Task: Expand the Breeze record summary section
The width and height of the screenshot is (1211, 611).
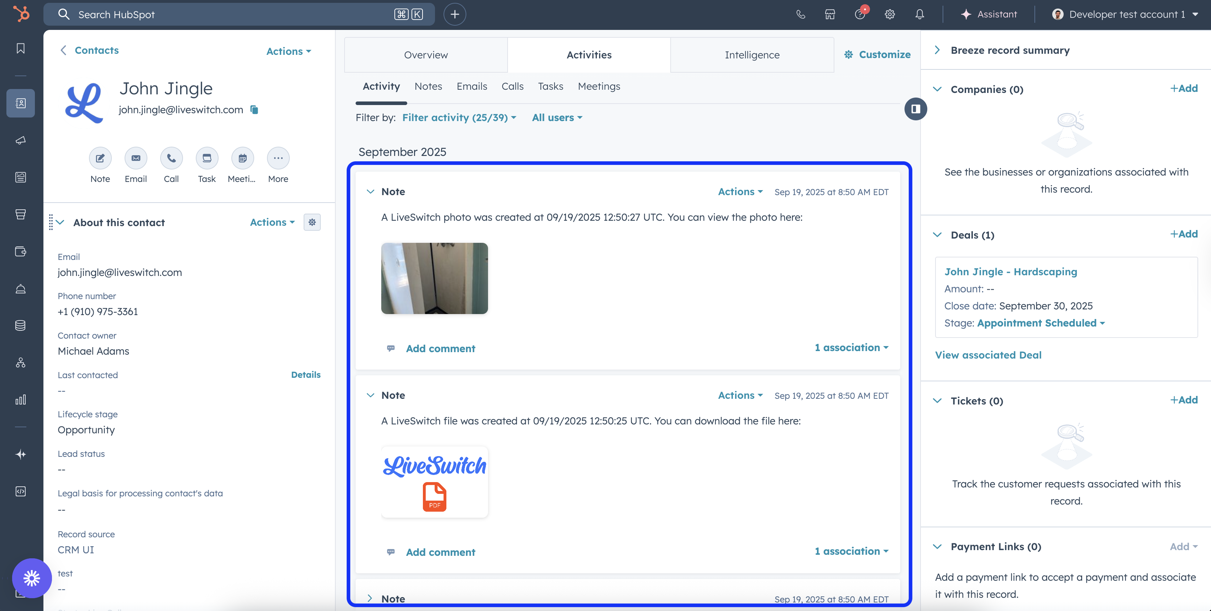Action: point(937,50)
